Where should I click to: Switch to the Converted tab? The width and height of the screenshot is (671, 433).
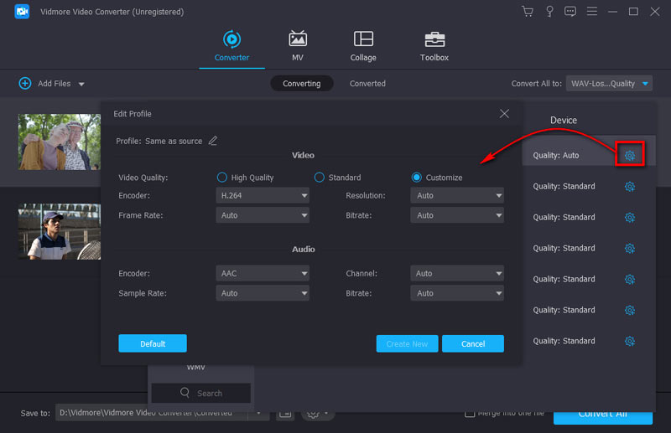367,84
